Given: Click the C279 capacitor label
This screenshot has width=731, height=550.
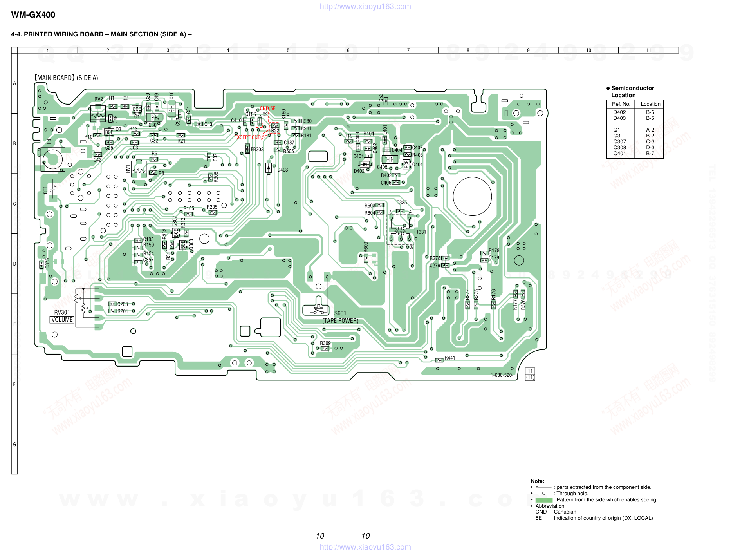Looking at the screenshot, I should click(x=435, y=266).
